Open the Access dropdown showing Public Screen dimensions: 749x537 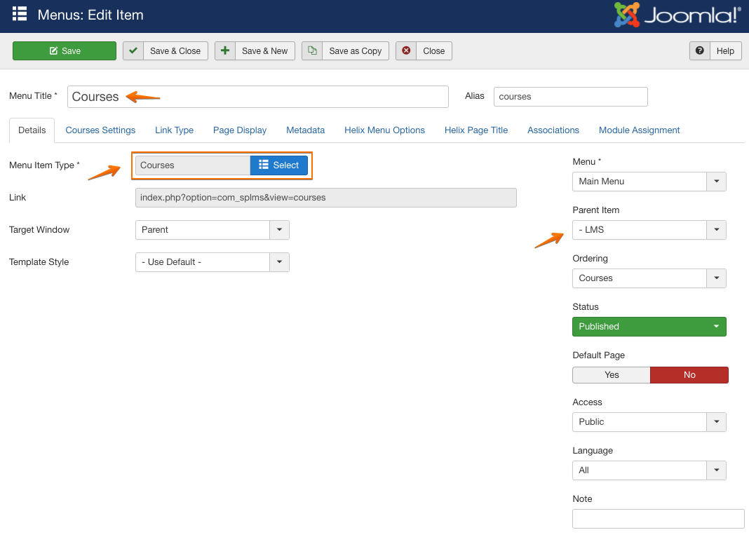(649, 422)
